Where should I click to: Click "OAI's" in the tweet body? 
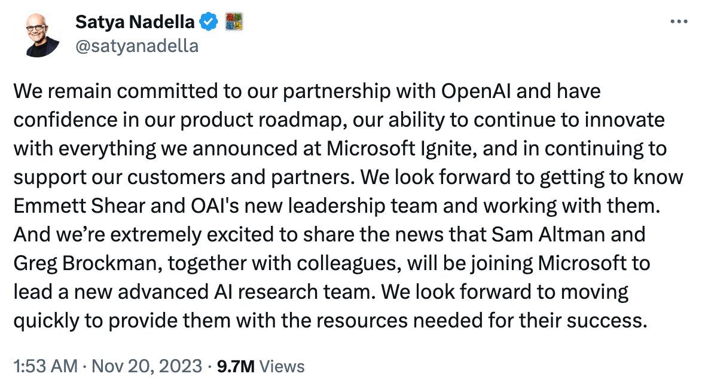(x=215, y=206)
